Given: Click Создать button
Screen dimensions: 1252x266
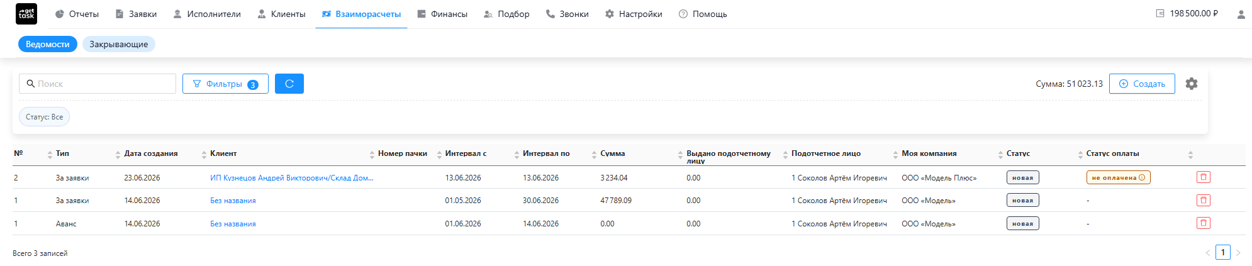Looking at the screenshot, I should point(1142,84).
